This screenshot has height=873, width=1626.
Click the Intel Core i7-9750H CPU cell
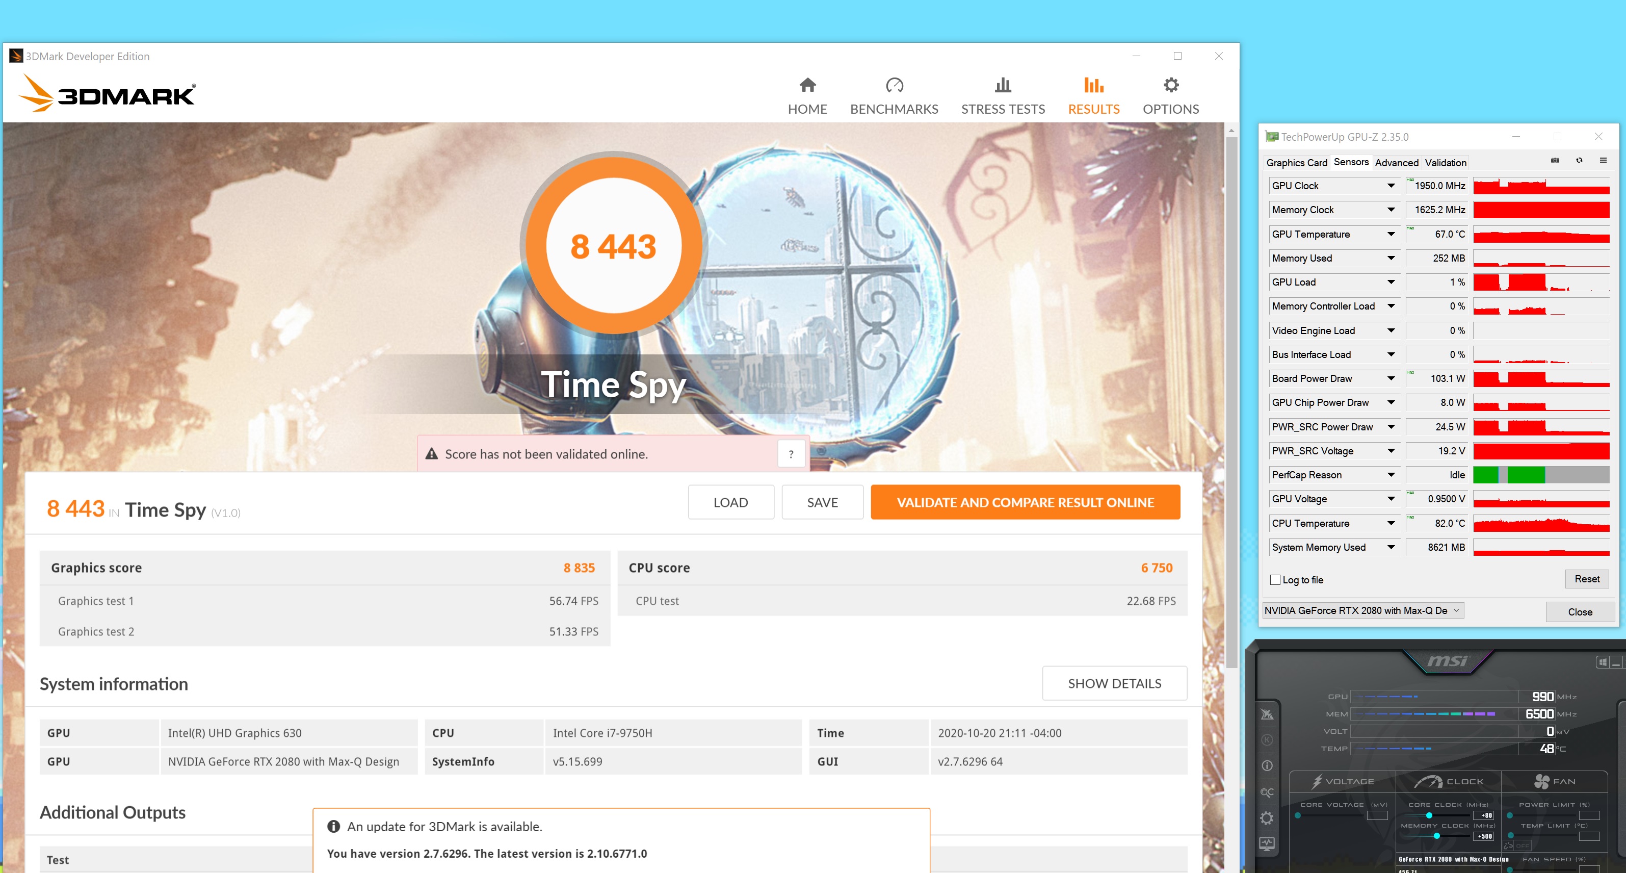pos(673,733)
